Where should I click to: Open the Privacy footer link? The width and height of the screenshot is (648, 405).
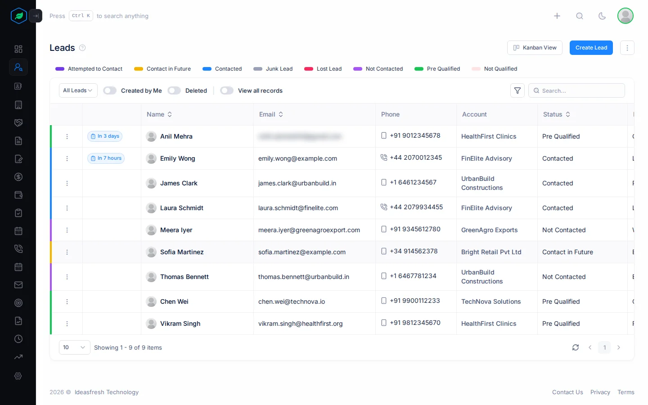coord(600,392)
